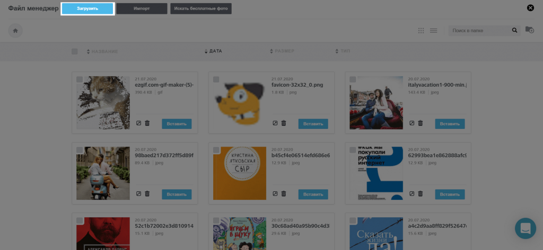Click the Файл менеджер title
Viewport: 543px width, 250px height.
click(33, 8)
